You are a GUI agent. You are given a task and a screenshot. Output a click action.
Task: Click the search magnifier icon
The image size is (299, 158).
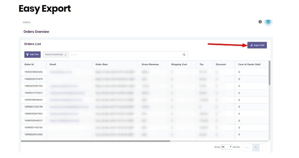pos(184,54)
